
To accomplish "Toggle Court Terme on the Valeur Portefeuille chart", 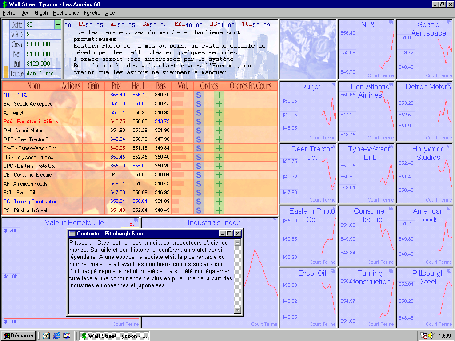I will pos(126,324).
